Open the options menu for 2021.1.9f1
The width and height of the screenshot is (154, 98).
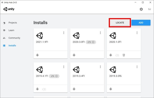[x=64, y=33]
